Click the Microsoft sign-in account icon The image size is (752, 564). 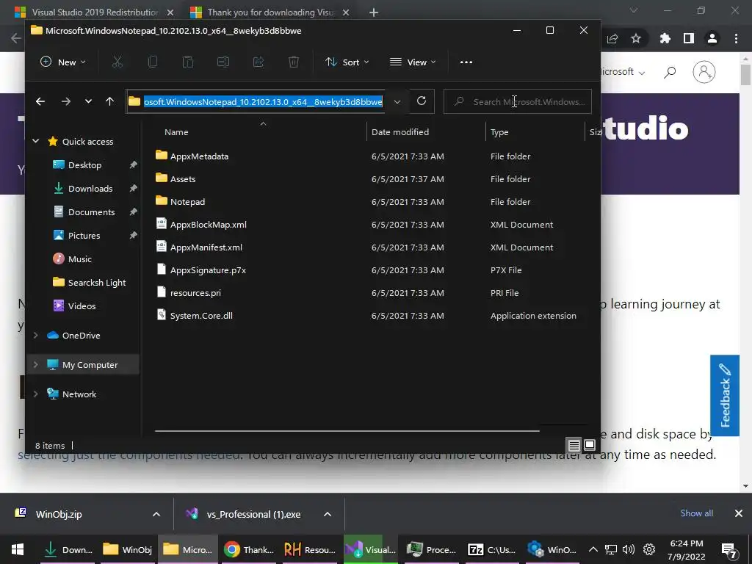(x=704, y=72)
